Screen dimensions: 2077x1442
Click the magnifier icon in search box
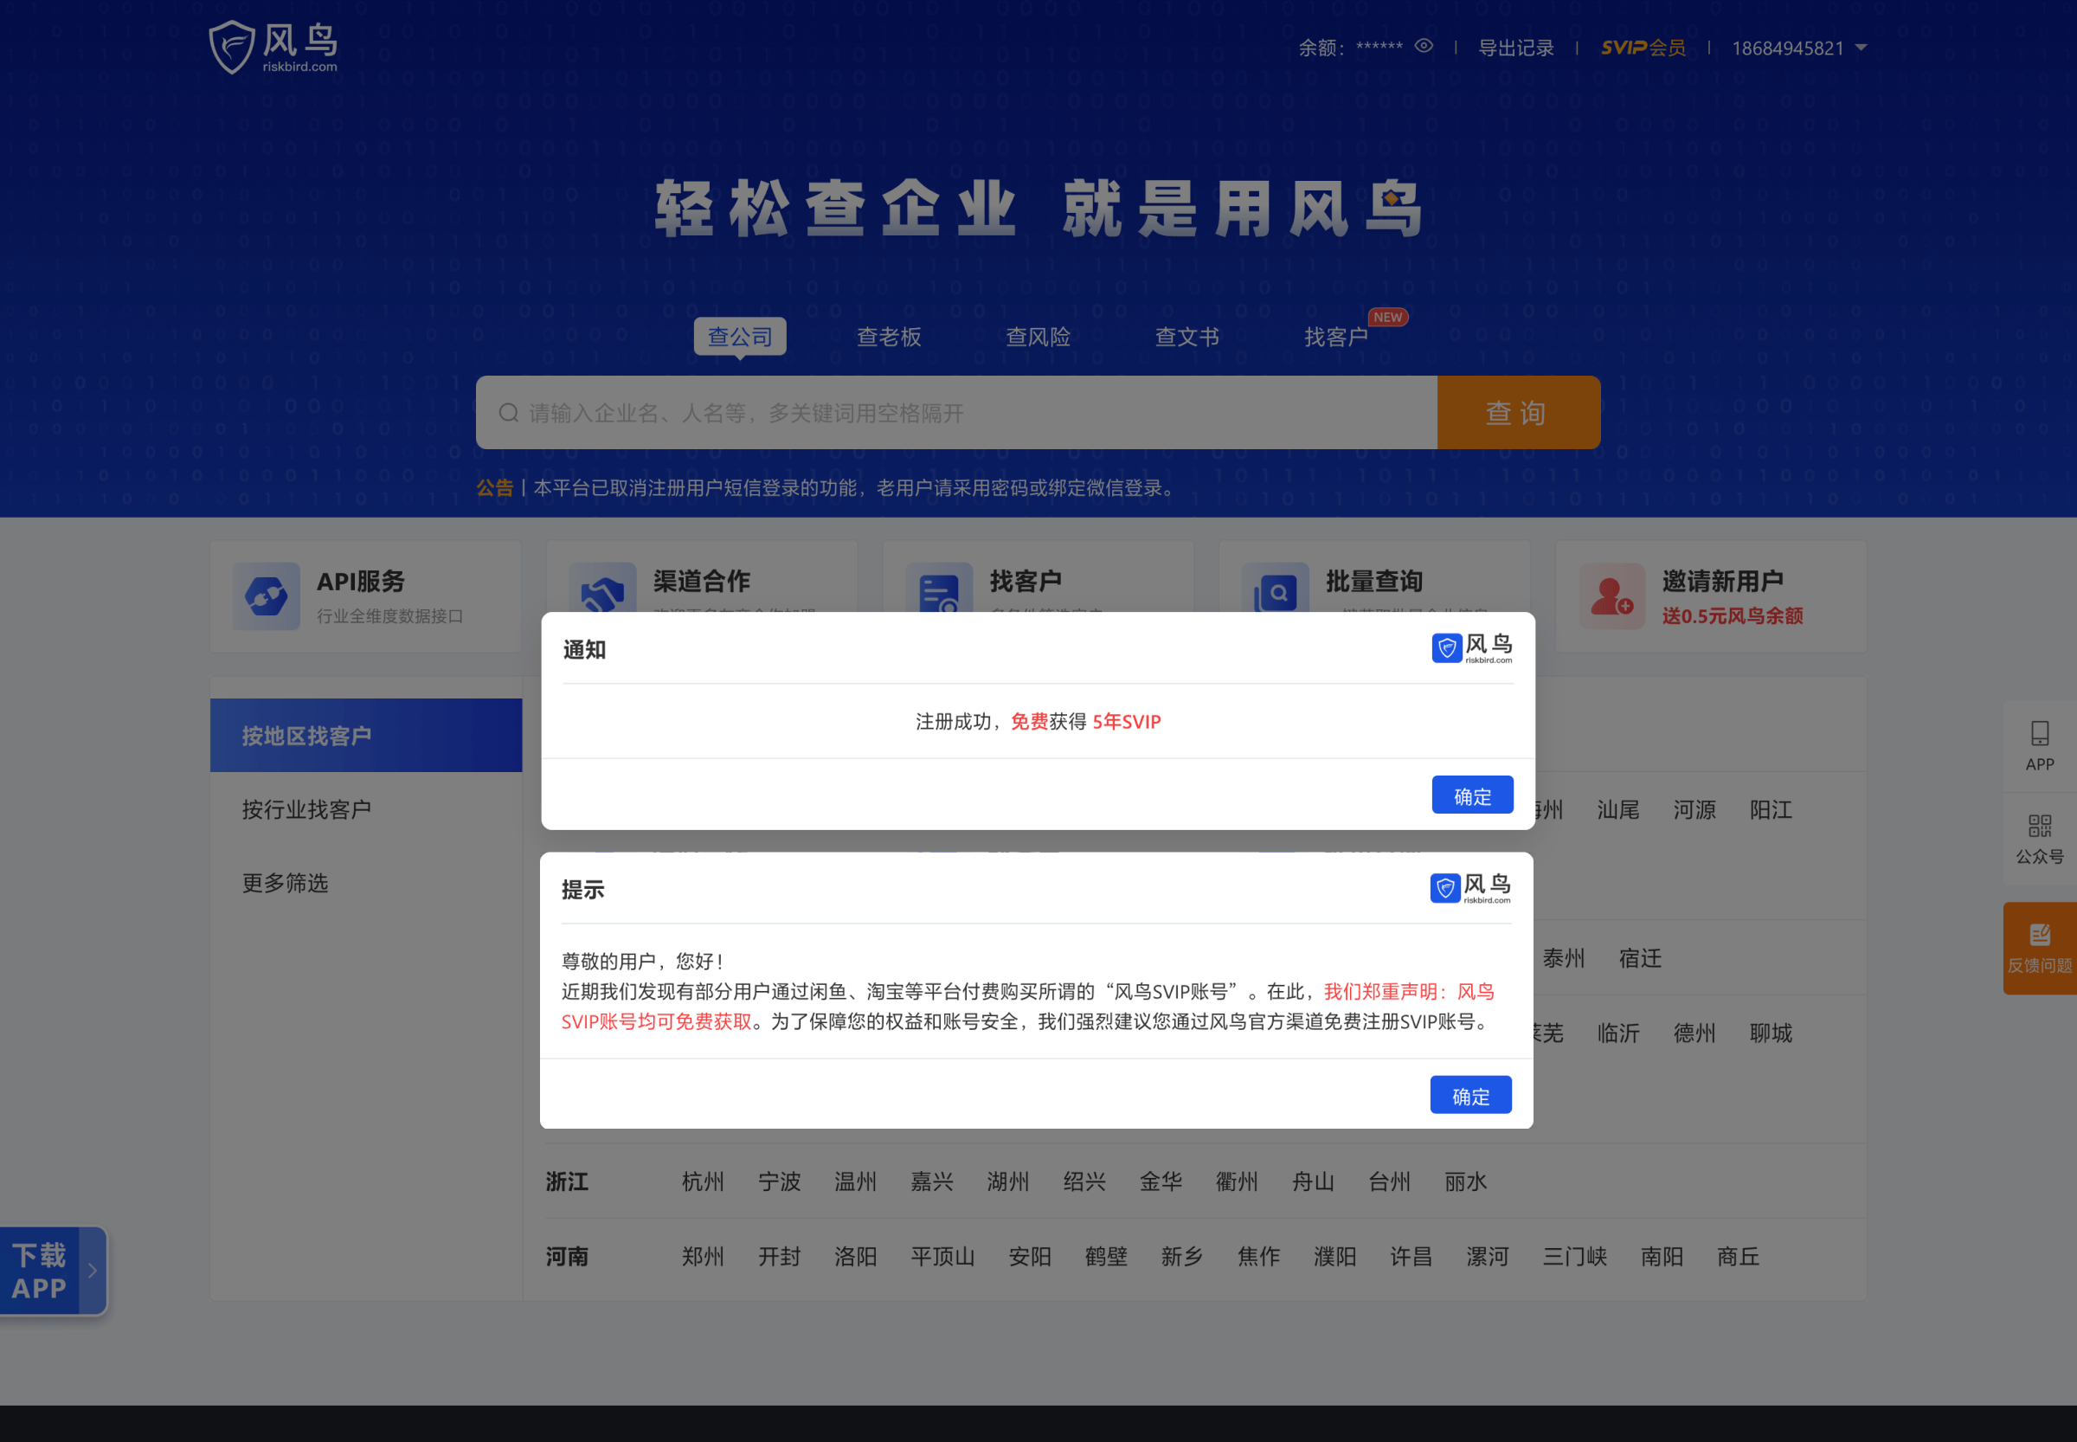pos(509,413)
